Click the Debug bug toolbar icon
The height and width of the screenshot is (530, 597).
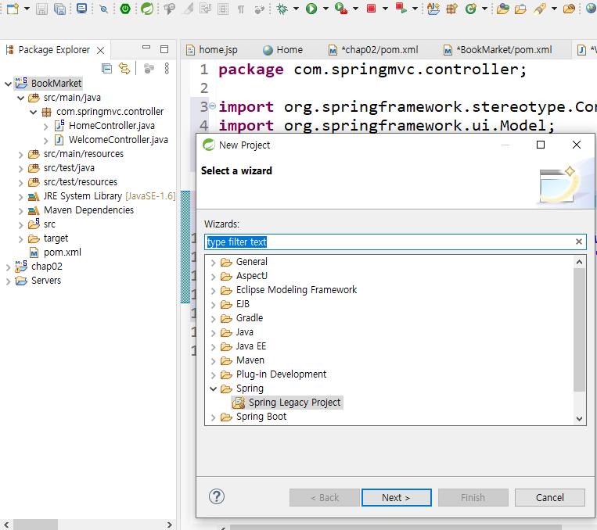(x=282, y=9)
